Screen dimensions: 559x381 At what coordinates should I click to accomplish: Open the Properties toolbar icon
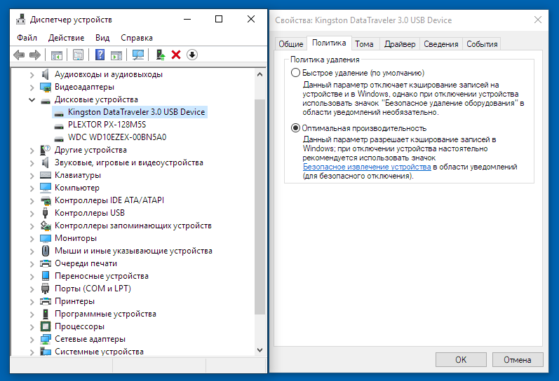coord(78,55)
